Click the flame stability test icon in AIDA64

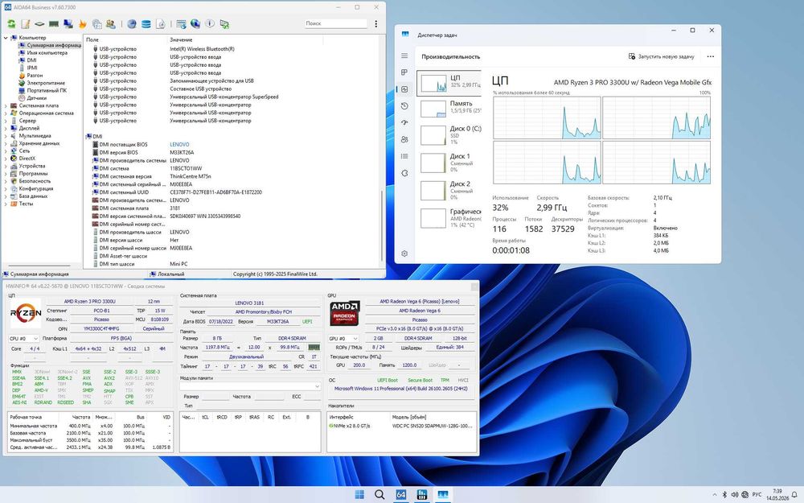click(x=83, y=23)
